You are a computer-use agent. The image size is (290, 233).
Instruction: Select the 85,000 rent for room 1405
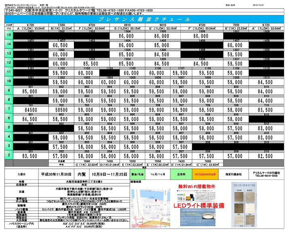[162, 45]
